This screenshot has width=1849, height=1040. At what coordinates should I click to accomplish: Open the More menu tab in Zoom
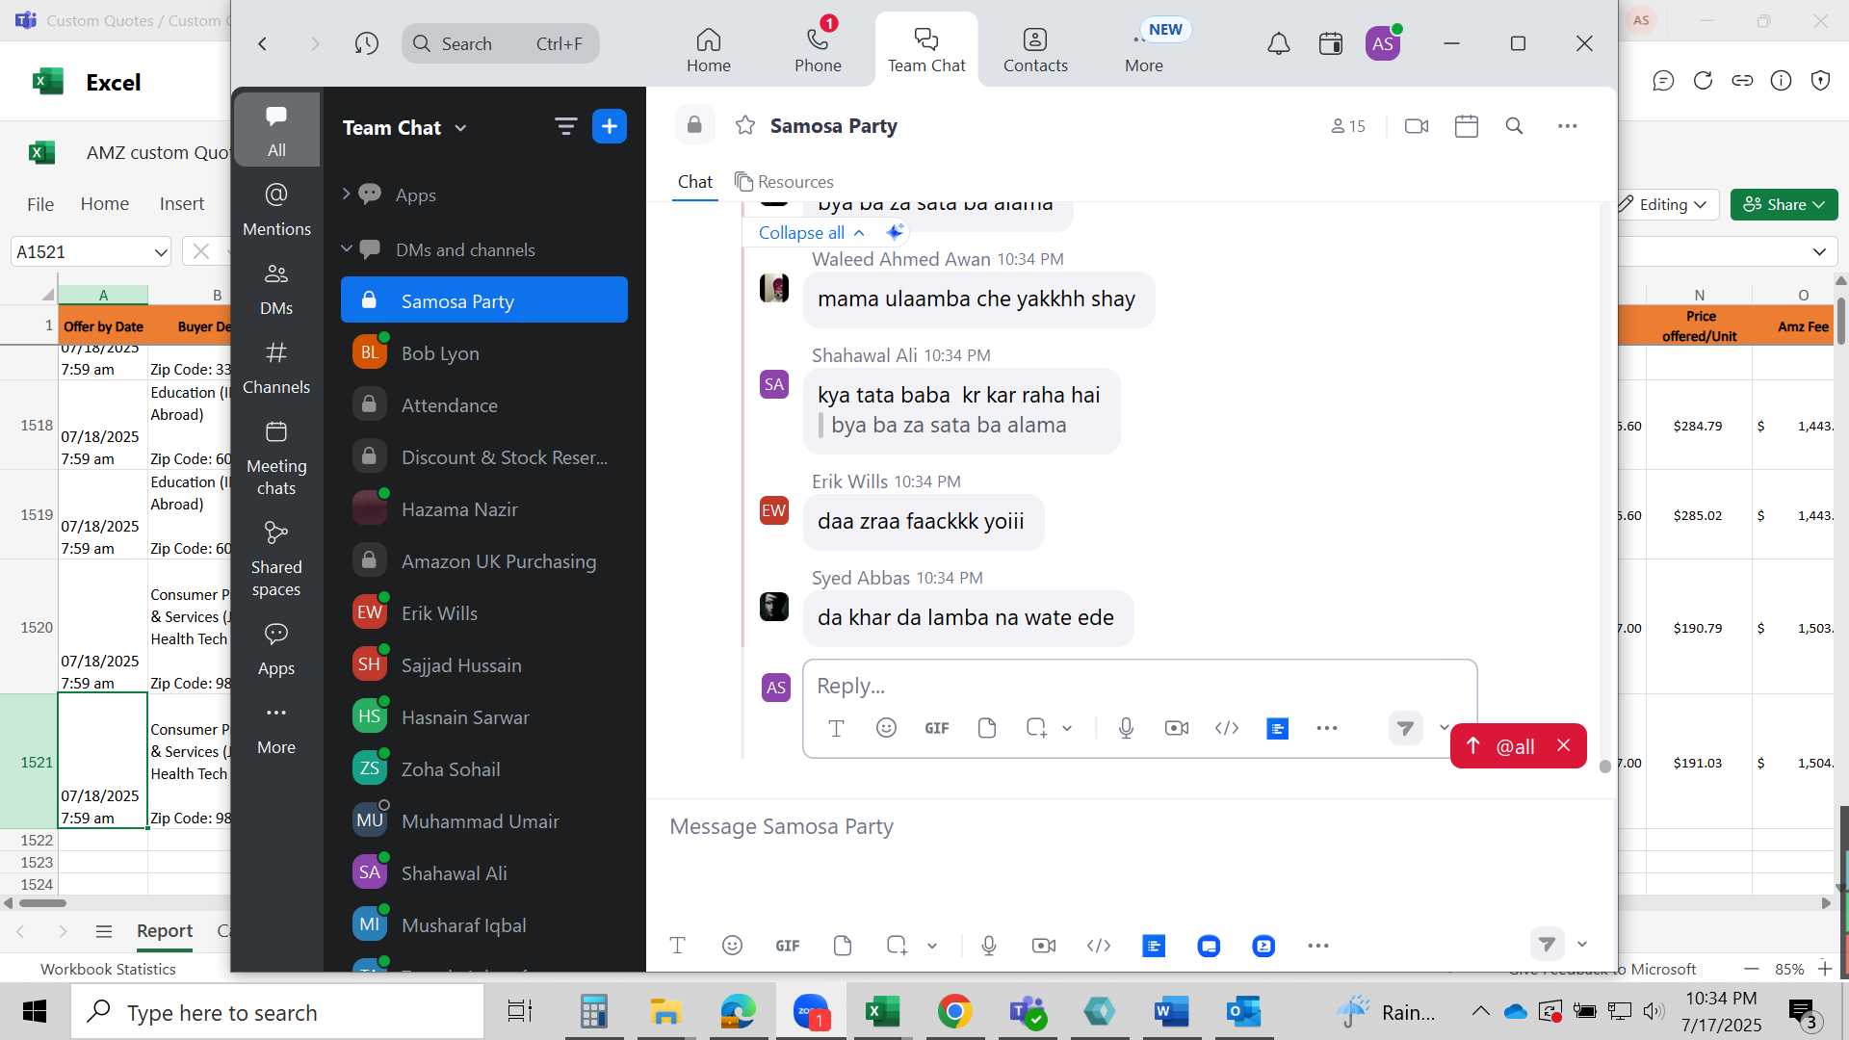click(1144, 50)
